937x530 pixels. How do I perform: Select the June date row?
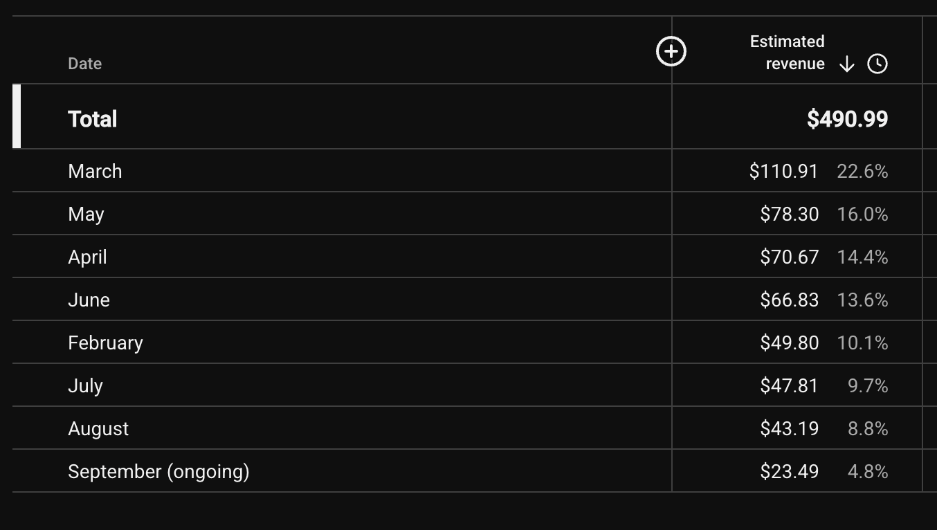pyautogui.click(x=468, y=300)
